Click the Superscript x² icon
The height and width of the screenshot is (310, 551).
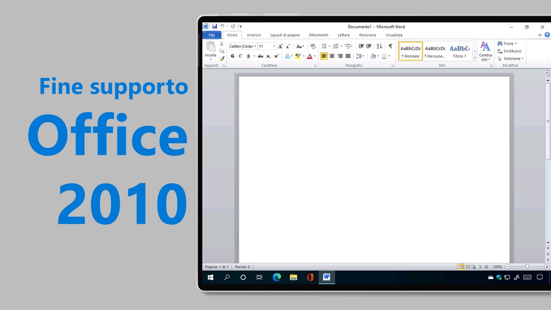click(276, 56)
